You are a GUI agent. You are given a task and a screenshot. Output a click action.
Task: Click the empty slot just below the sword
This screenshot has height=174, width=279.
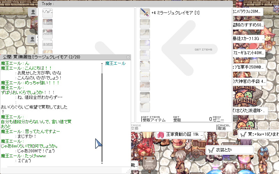[x=145, y=23]
